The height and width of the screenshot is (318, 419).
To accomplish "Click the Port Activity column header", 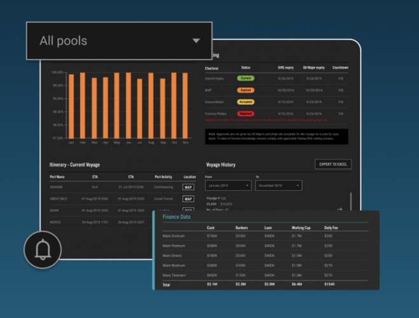I will 163,177.
